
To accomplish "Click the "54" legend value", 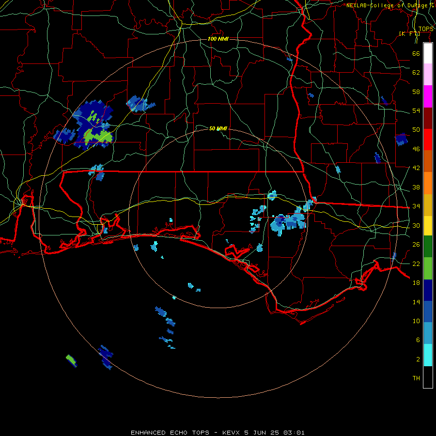I will click(x=416, y=110).
